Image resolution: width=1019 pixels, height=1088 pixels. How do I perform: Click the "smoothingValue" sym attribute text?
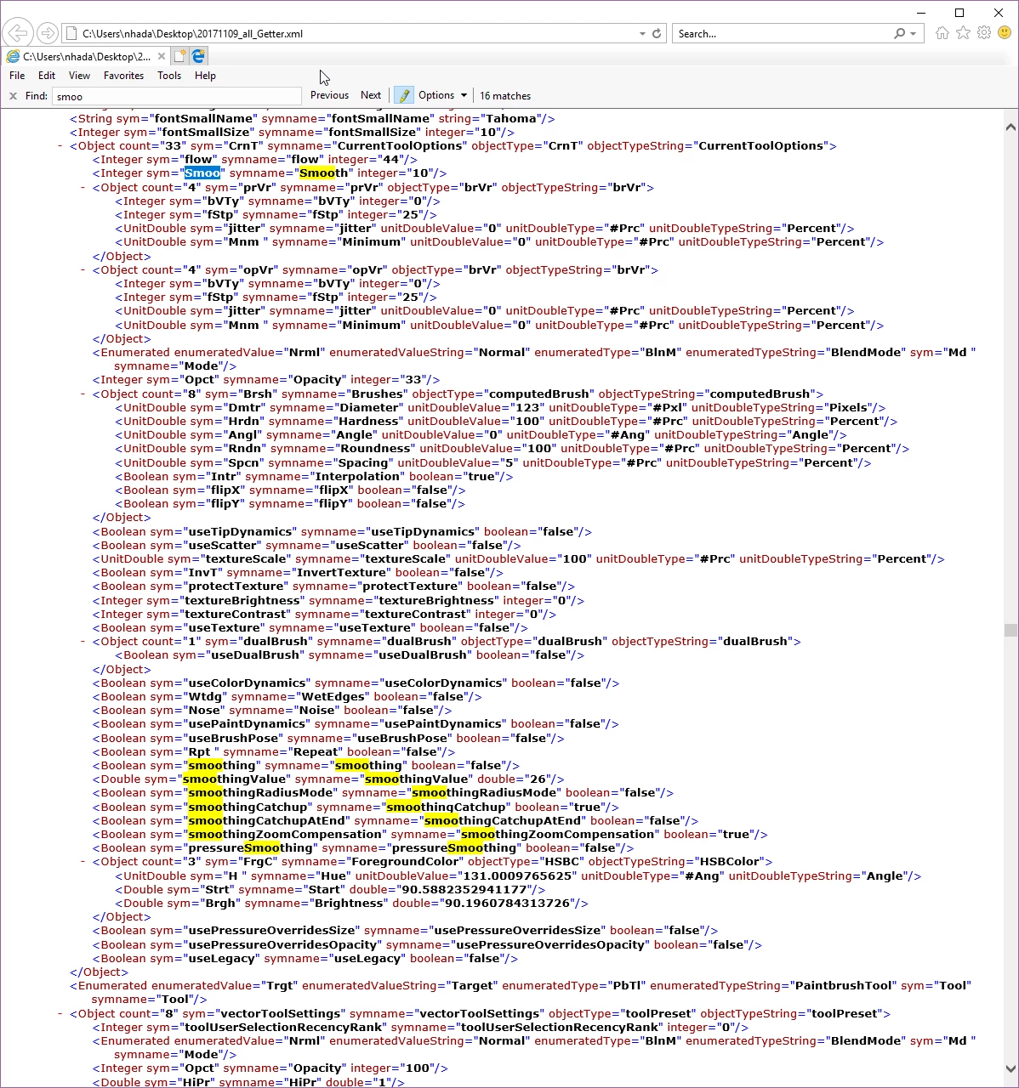[235, 779]
